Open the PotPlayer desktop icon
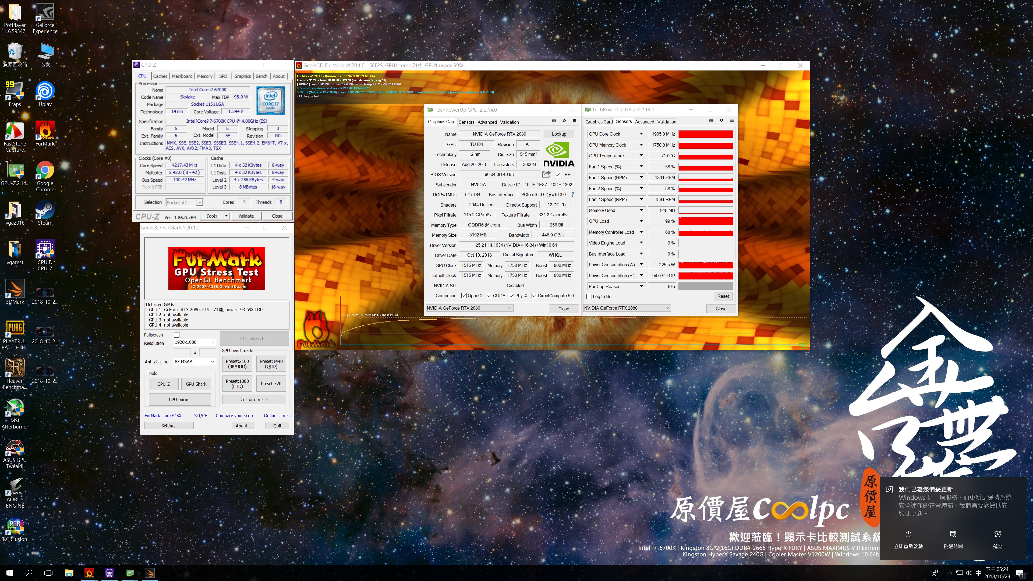The height and width of the screenshot is (581, 1033). 15,18
